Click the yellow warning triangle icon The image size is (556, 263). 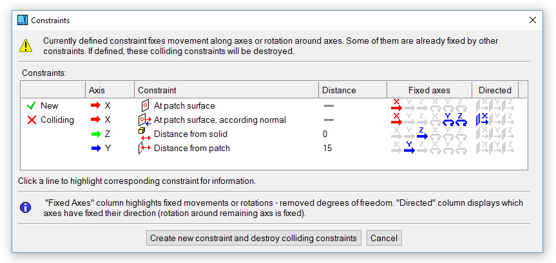coord(25,46)
